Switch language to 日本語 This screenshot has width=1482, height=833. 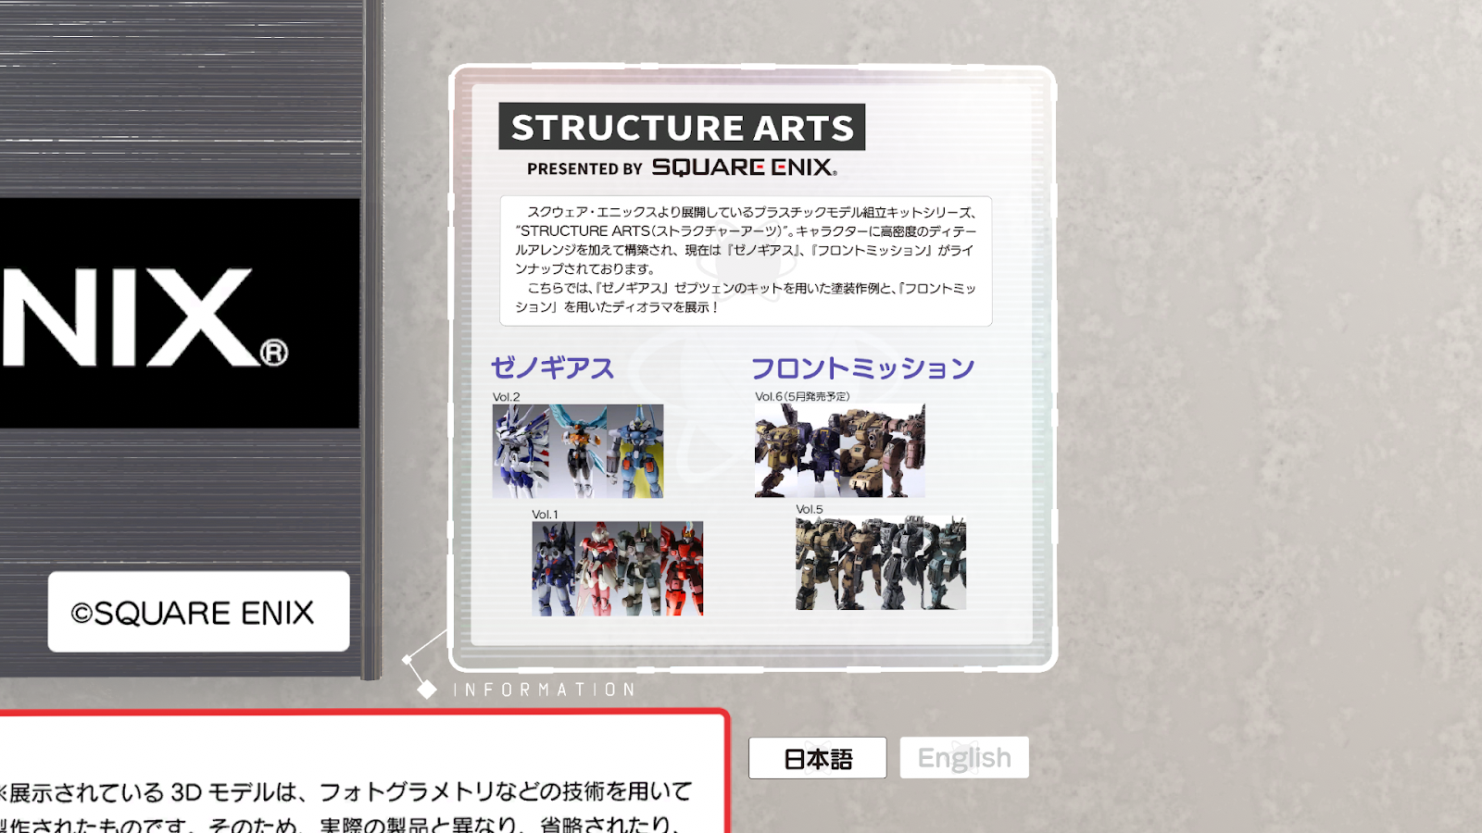point(817,758)
